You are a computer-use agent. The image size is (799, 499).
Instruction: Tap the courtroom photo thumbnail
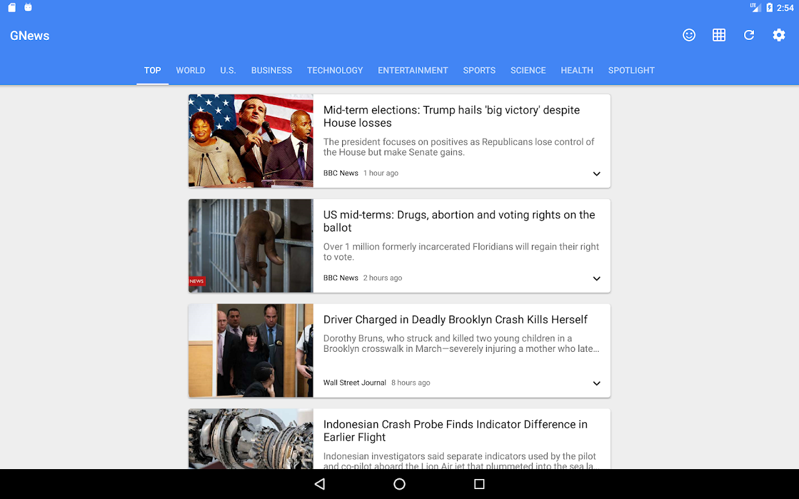pos(251,351)
